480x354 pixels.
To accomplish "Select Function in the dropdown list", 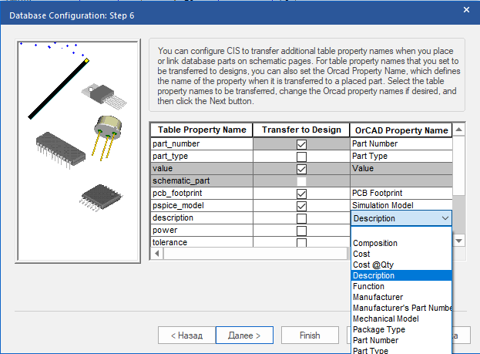I will point(368,286).
